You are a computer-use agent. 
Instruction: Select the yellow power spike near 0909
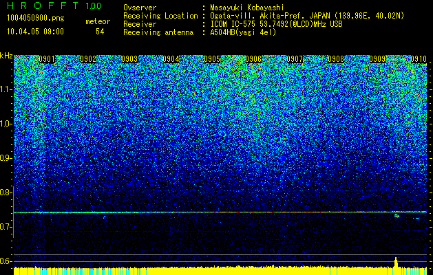click(x=396, y=263)
